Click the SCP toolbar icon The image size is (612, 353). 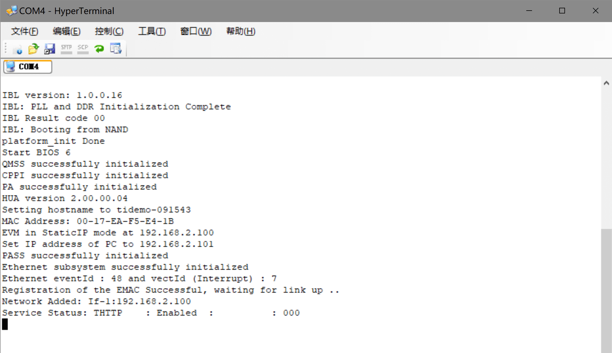(x=83, y=49)
